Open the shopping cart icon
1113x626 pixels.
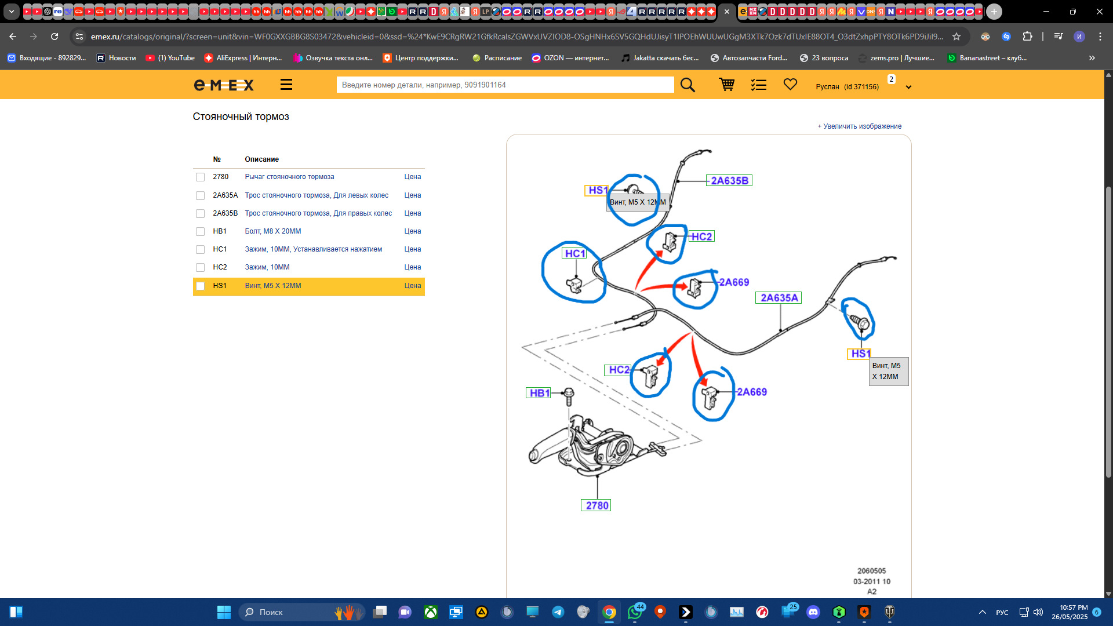(726, 85)
